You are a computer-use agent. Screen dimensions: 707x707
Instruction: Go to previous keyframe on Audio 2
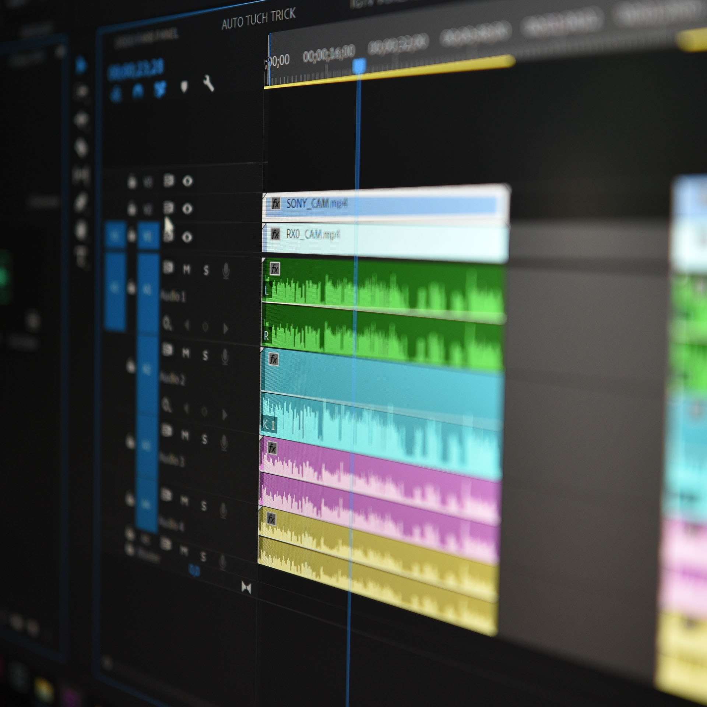pyautogui.click(x=186, y=408)
